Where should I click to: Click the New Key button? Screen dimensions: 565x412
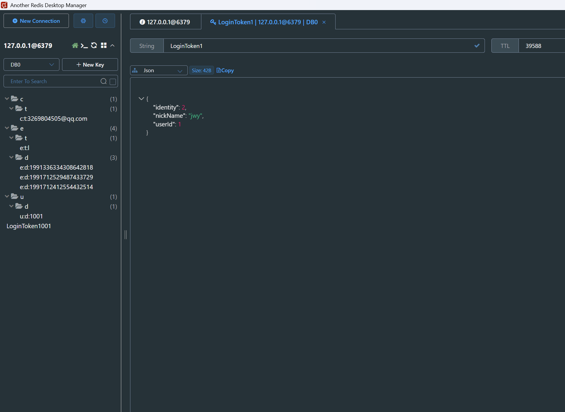(90, 65)
